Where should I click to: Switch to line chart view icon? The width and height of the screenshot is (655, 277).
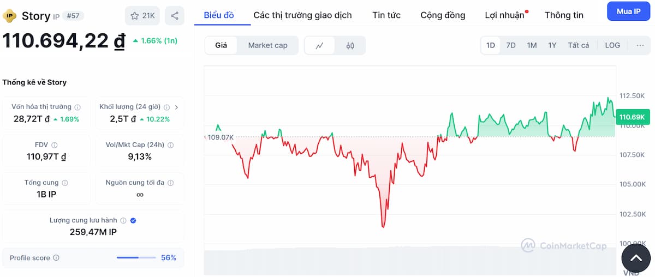click(320, 45)
